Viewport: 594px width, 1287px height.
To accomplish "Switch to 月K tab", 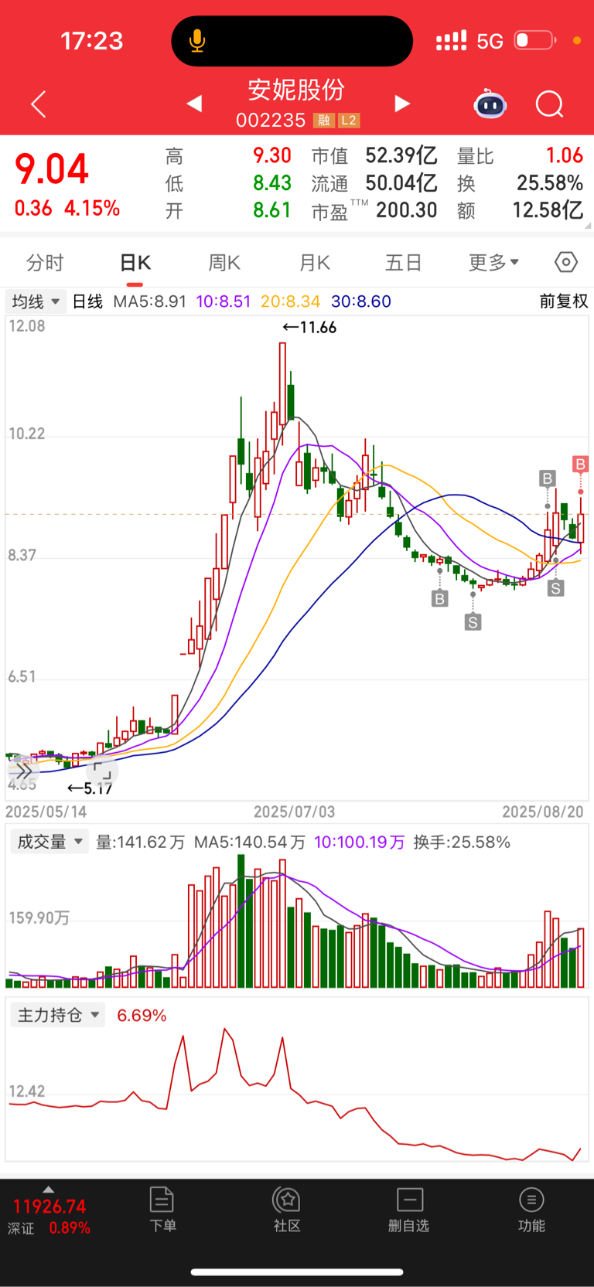I will pos(315,263).
